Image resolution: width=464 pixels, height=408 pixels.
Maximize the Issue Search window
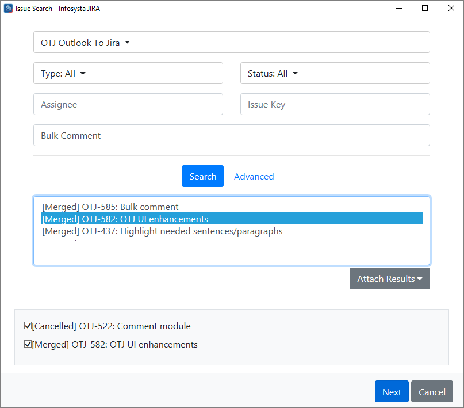[x=425, y=9]
